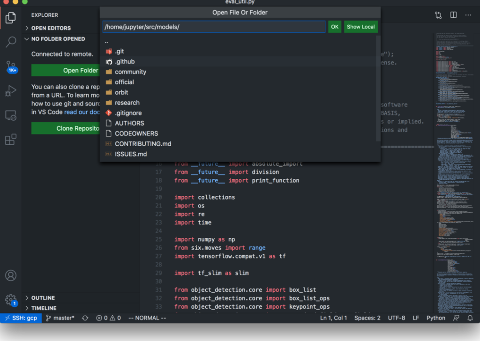
Task: Select the community folder in list
Action: click(x=130, y=72)
